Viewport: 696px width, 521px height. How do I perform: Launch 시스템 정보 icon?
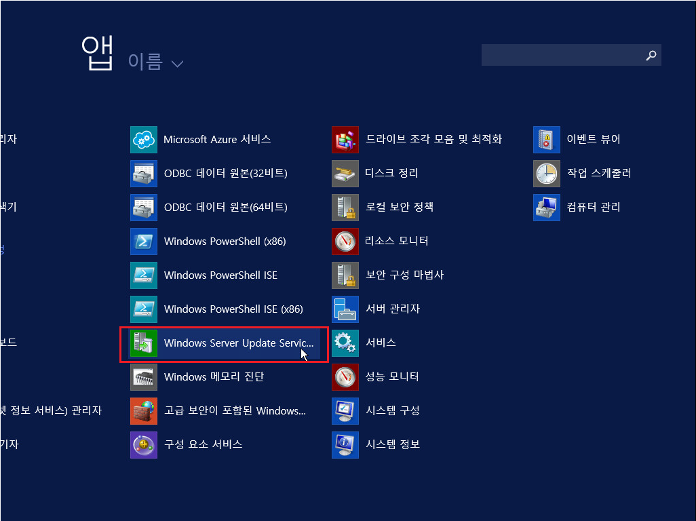click(x=345, y=445)
